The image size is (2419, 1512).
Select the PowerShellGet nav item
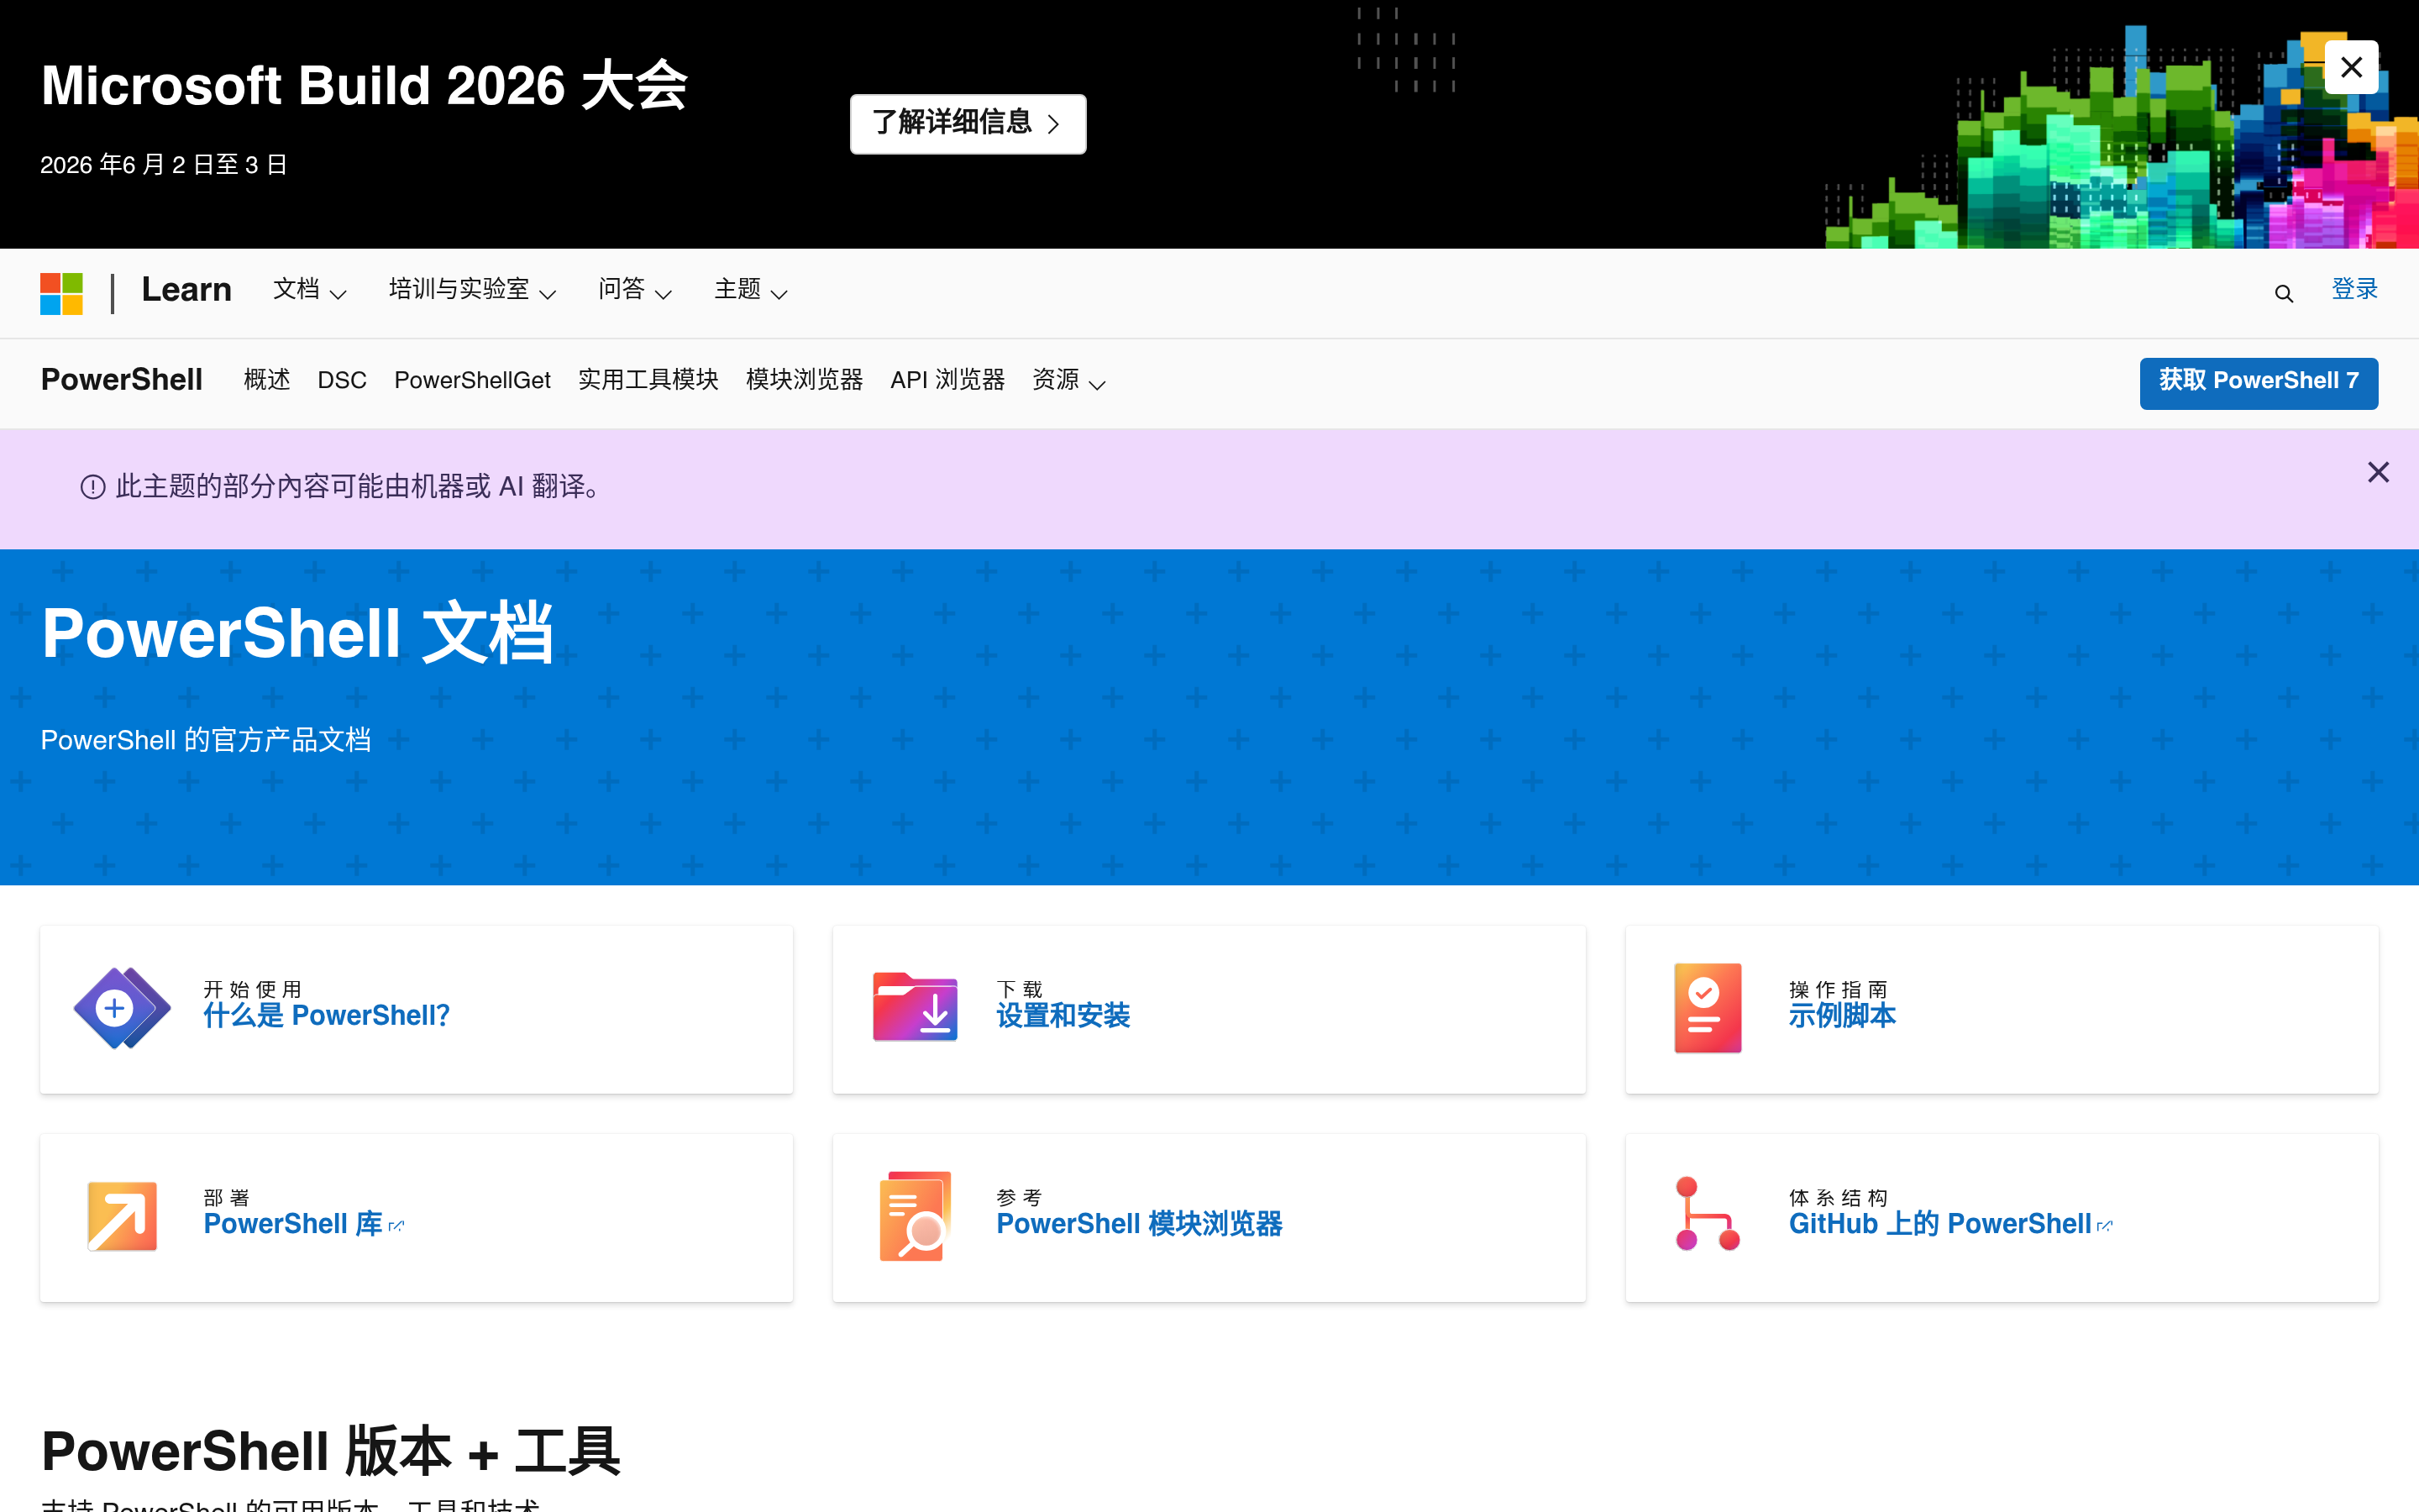pyautogui.click(x=472, y=380)
